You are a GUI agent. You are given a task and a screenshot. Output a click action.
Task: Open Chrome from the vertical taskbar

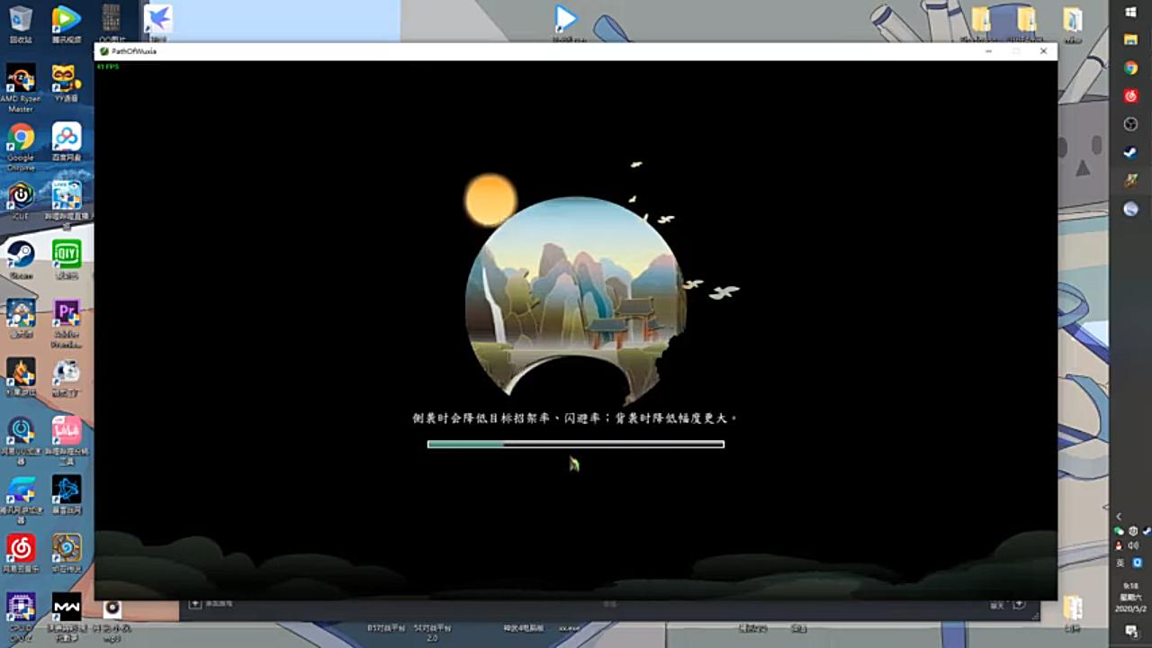click(x=1131, y=67)
